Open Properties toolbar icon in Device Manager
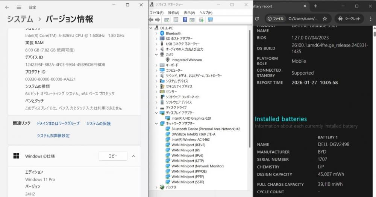The image size is (376, 197). tap(176, 20)
